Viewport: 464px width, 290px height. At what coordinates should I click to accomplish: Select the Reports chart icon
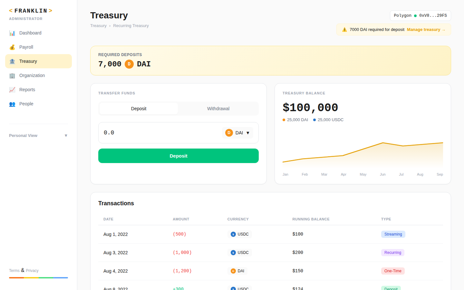[x=12, y=89]
